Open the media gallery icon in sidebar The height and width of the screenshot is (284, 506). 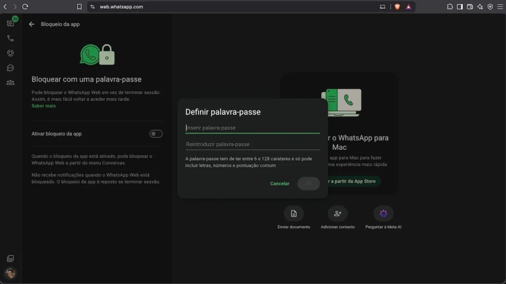(10, 258)
